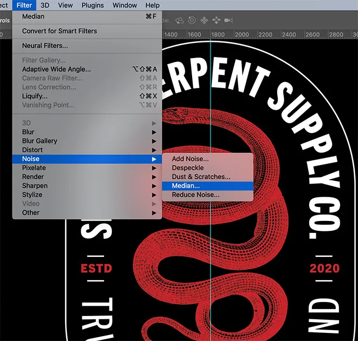Image resolution: width=358 pixels, height=341 pixels.
Task: Select Dust & Scratches... filter
Action: (201, 176)
